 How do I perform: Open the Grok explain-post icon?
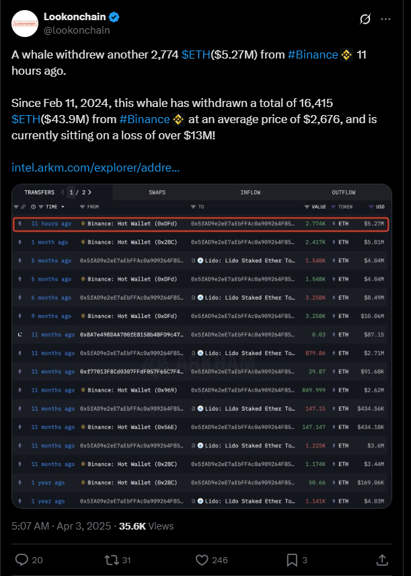pos(365,19)
